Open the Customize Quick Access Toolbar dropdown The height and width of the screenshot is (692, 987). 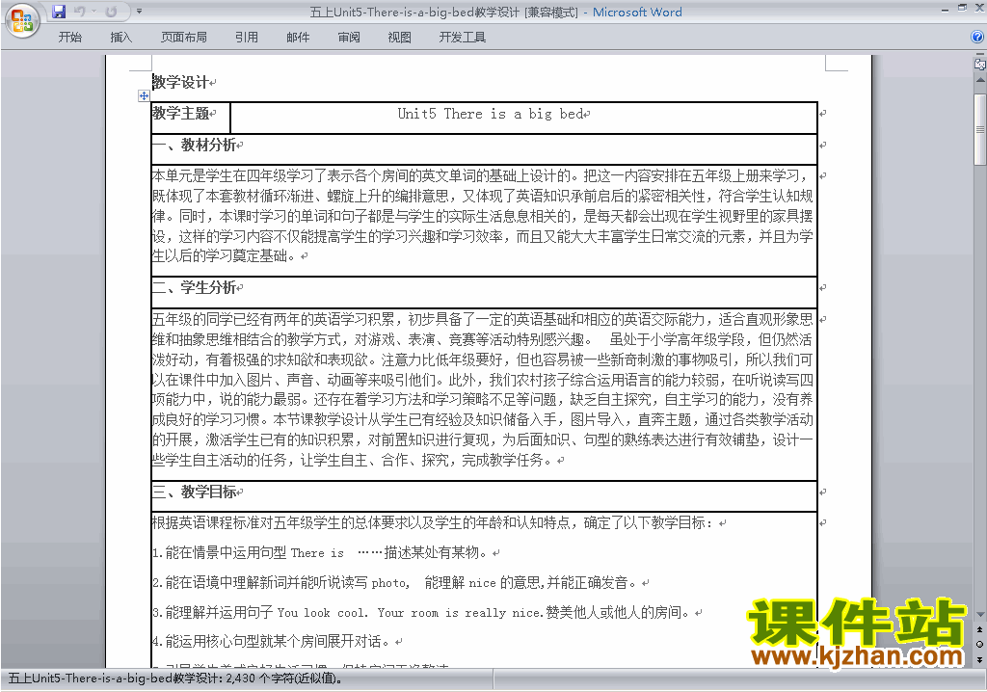139,12
